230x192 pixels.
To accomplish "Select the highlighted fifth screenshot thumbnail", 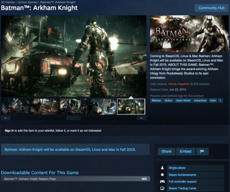I will click(131, 107).
